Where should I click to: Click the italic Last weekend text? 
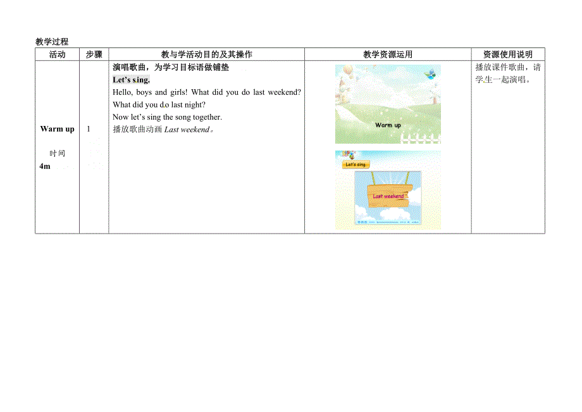(186, 130)
